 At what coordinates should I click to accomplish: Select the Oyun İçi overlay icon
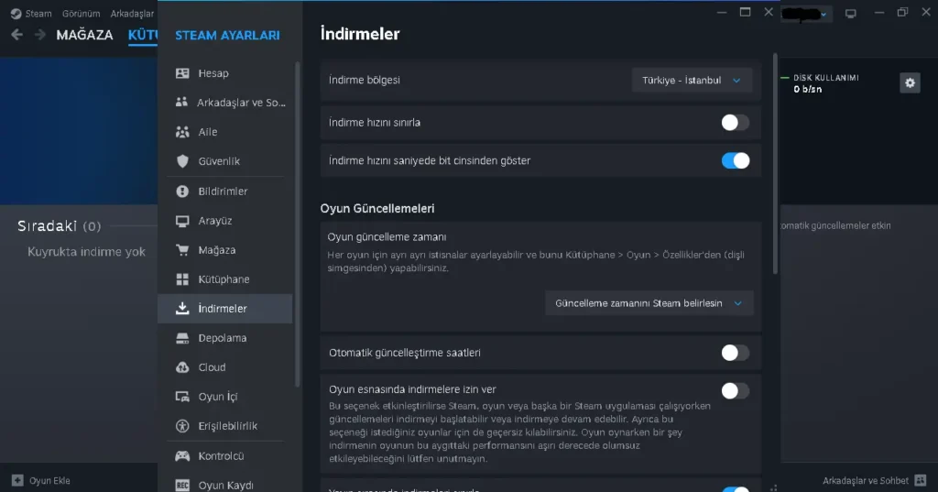pos(182,397)
